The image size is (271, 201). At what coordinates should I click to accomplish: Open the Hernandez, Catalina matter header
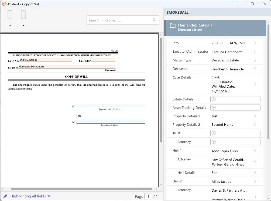[215, 28]
